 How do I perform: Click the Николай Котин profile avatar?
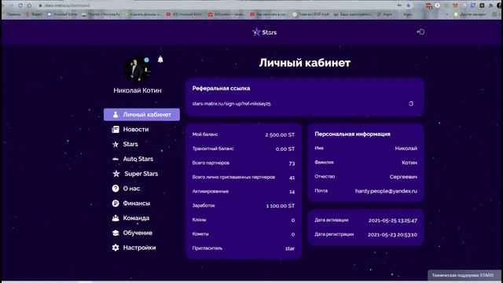click(x=138, y=69)
